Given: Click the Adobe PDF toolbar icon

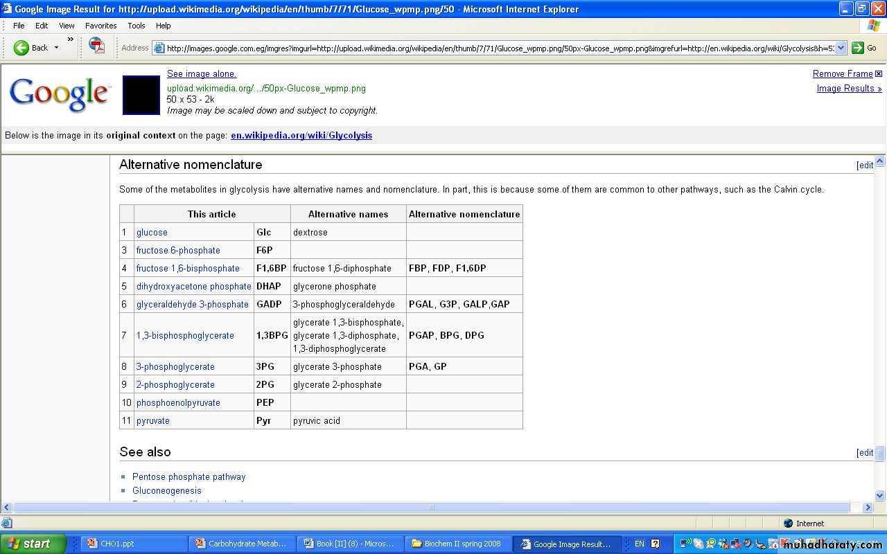Looking at the screenshot, I should point(97,47).
